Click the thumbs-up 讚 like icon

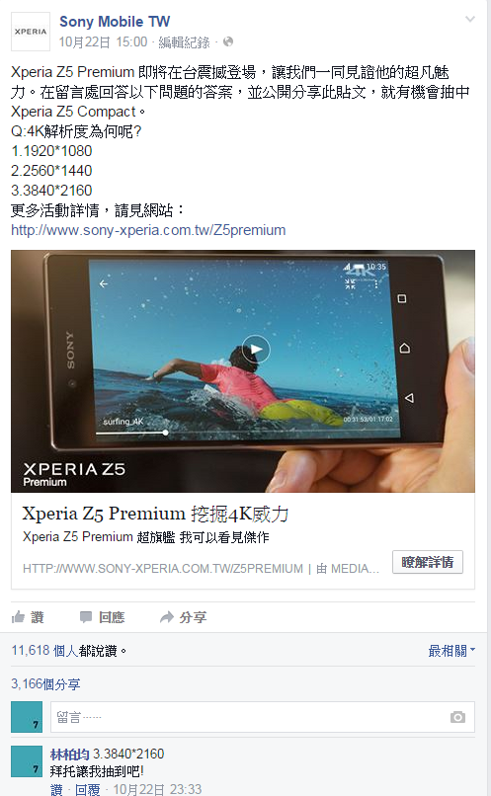18,617
